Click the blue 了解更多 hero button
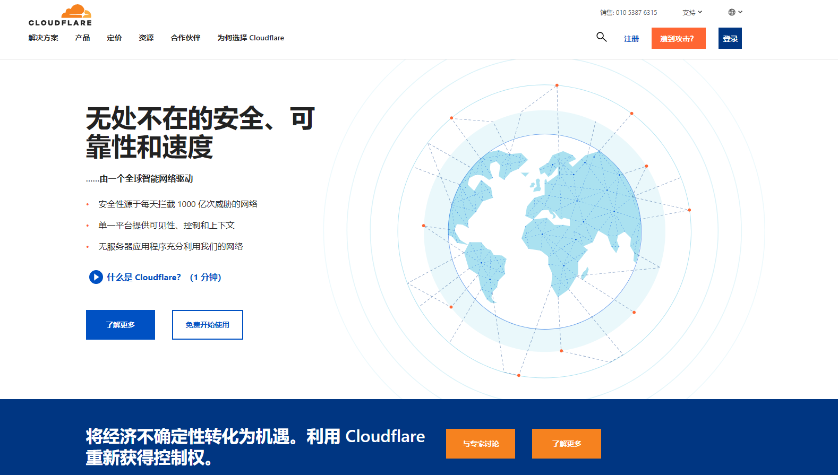 pyautogui.click(x=121, y=325)
